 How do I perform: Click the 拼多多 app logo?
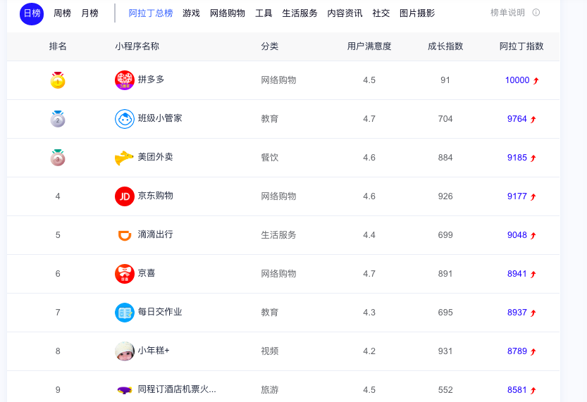[124, 80]
